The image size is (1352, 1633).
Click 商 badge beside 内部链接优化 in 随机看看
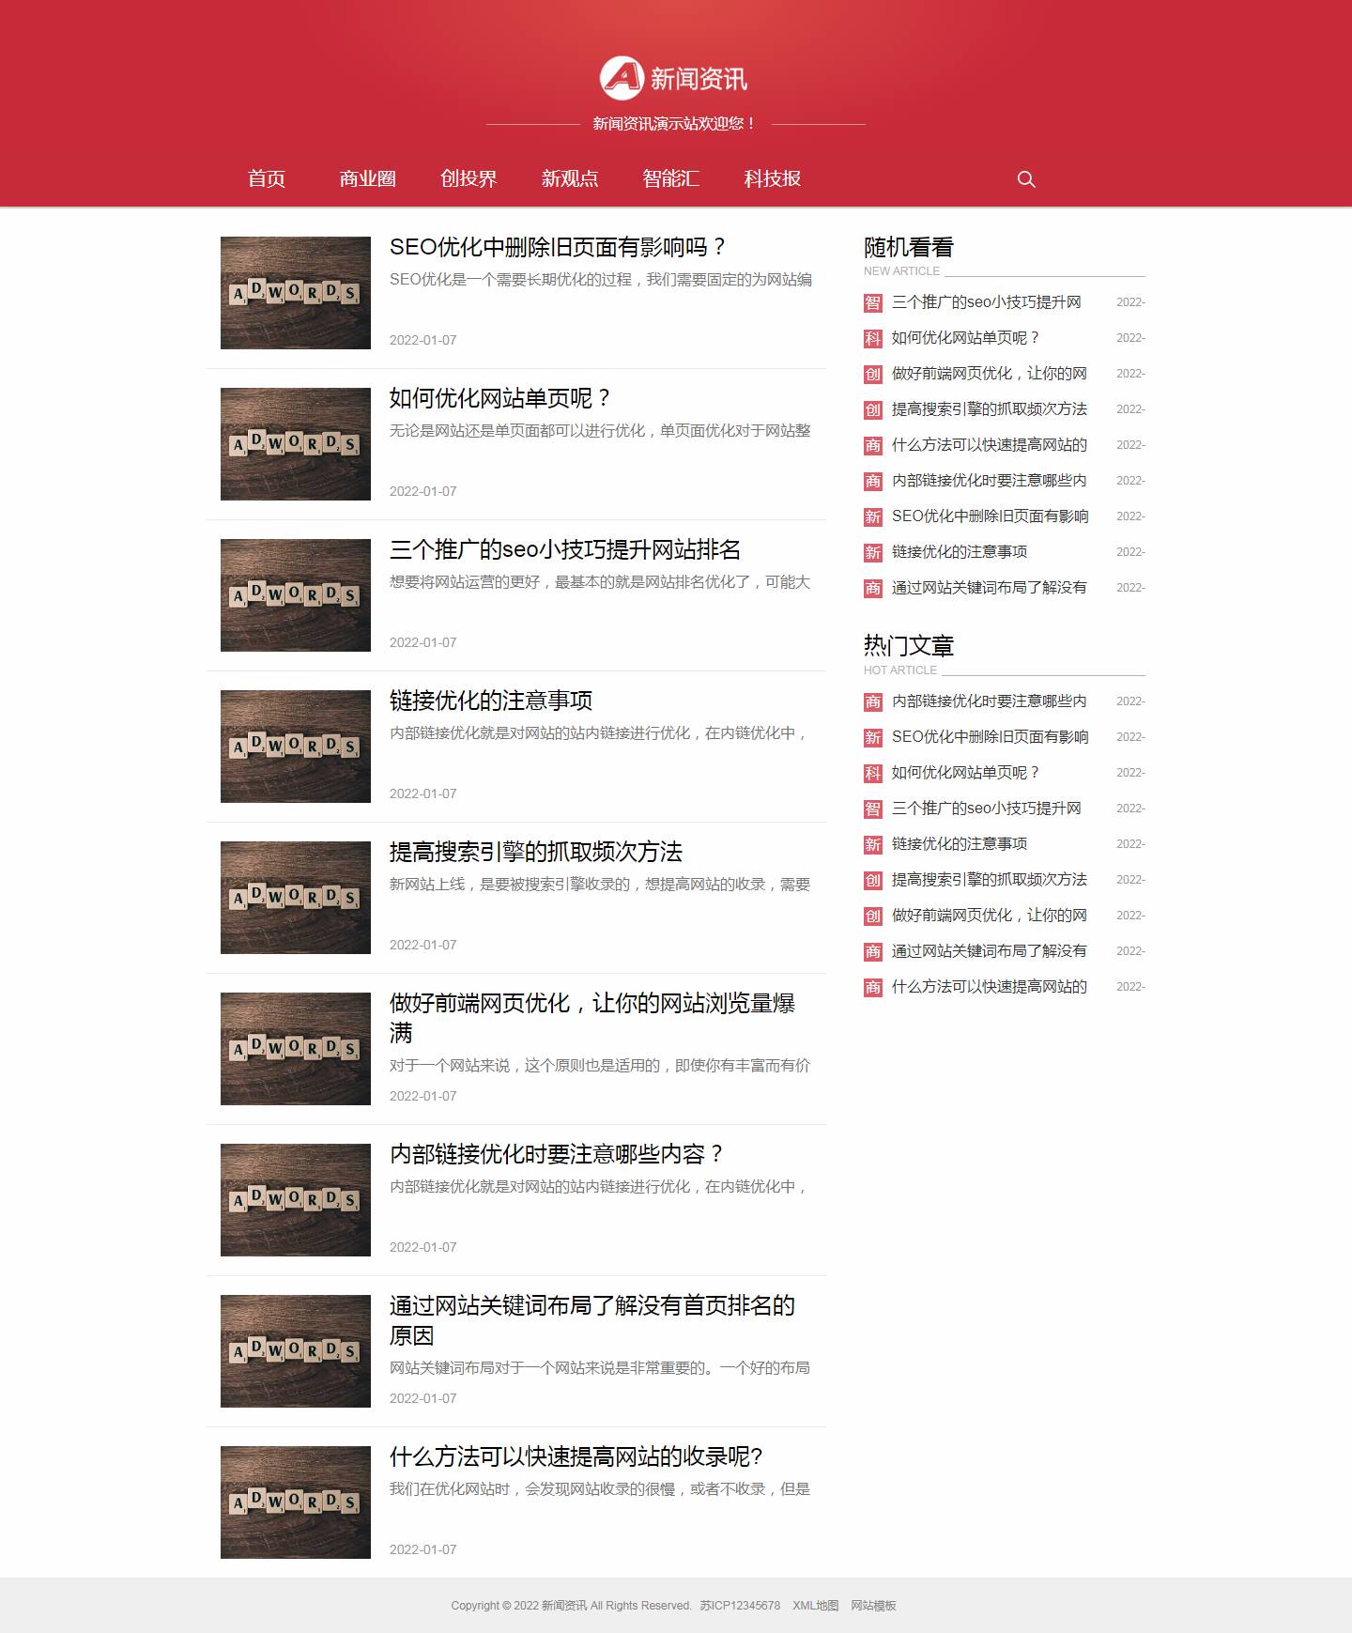coord(873,481)
